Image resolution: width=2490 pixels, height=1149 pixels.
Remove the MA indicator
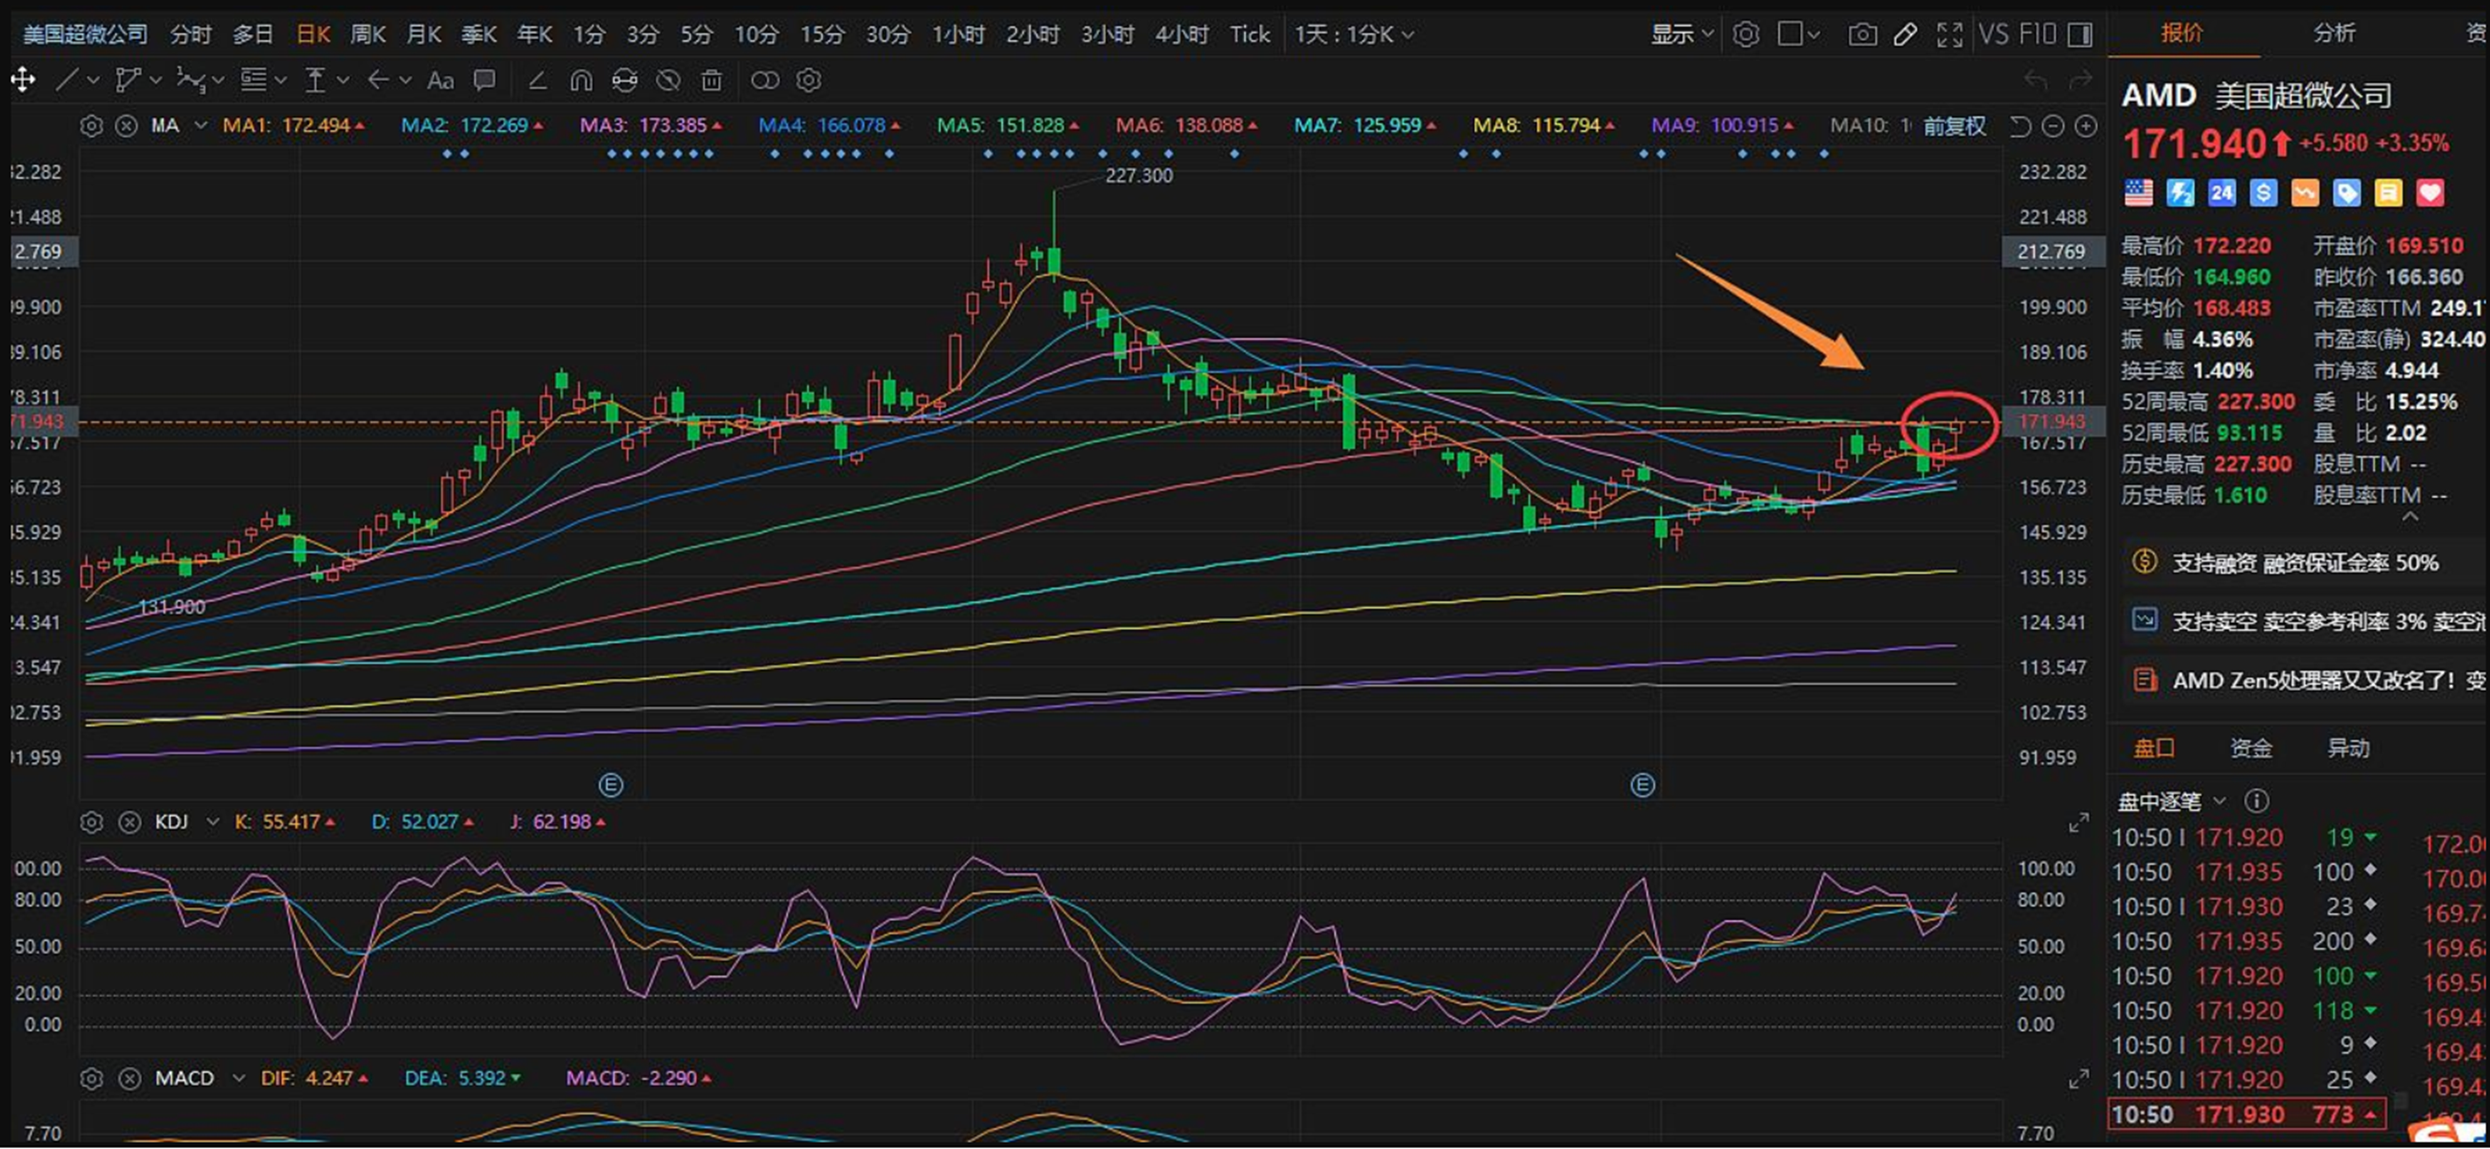[x=127, y=126]
